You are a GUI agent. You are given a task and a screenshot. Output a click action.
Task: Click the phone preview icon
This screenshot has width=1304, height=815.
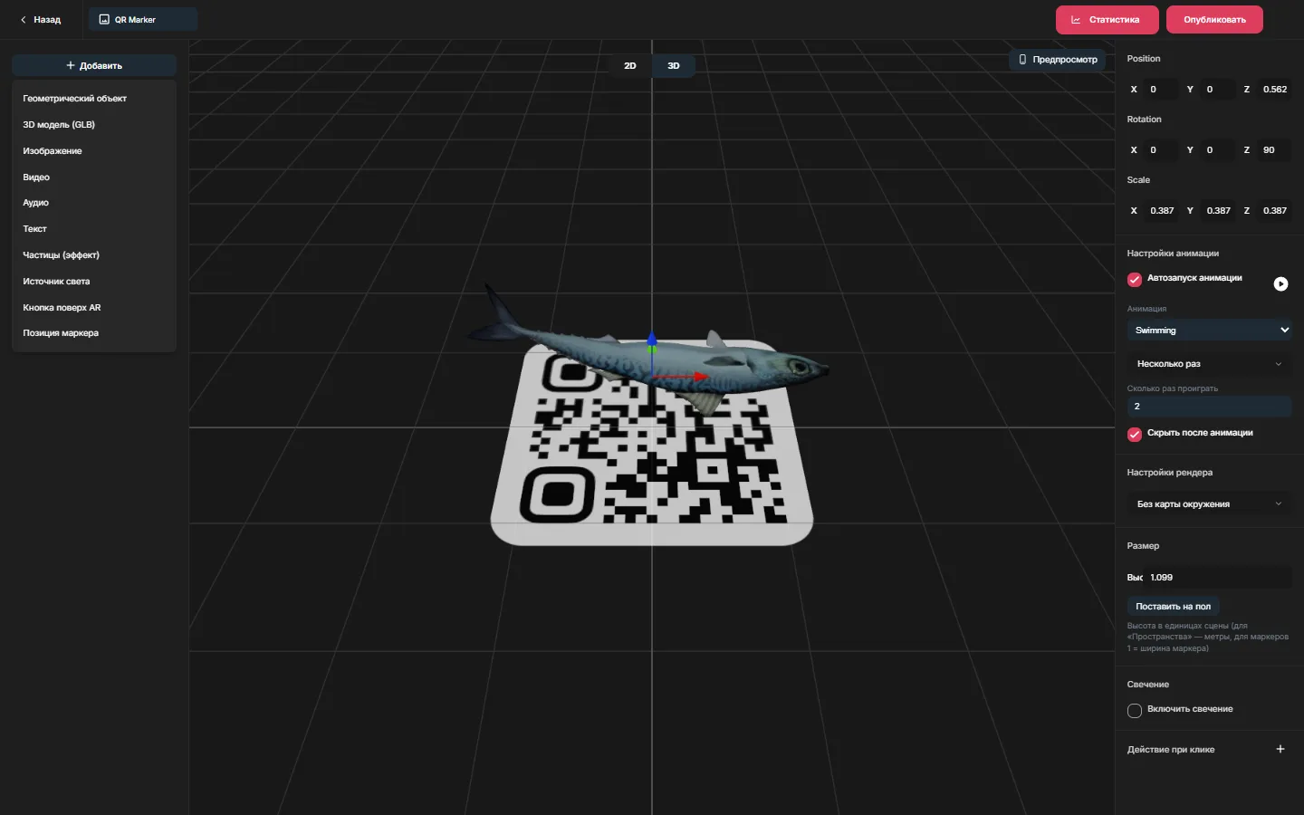(1022, 60)
